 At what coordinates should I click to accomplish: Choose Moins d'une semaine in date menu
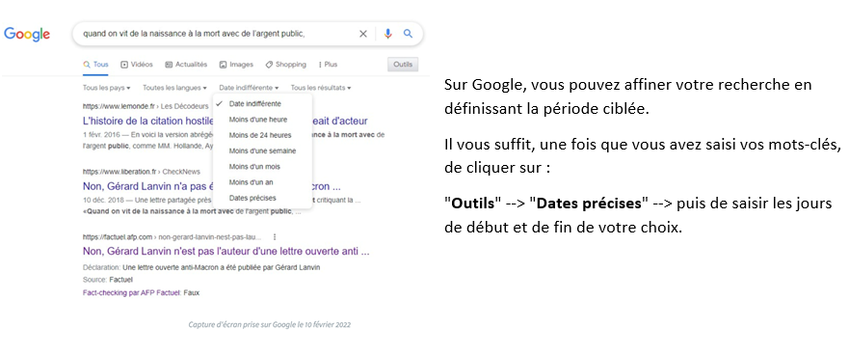tap(263, 150)
